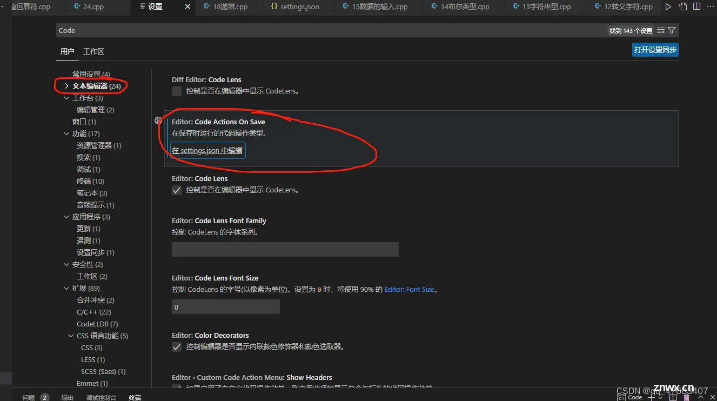Open the 终端 panel tab
Screen dimensions: 717x401
[135, 397]
